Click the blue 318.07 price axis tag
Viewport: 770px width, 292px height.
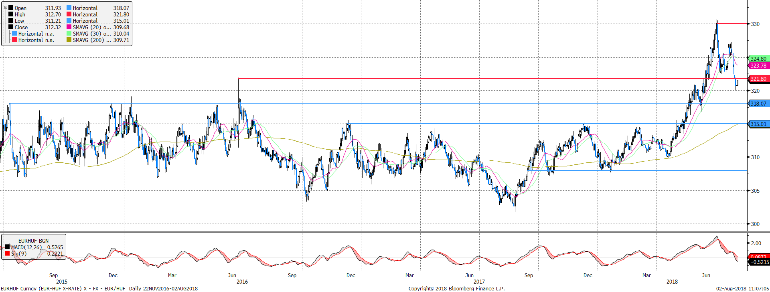(758, 104)
